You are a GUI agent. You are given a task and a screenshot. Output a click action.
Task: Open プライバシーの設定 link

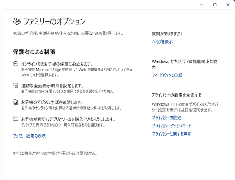[167, 118]
